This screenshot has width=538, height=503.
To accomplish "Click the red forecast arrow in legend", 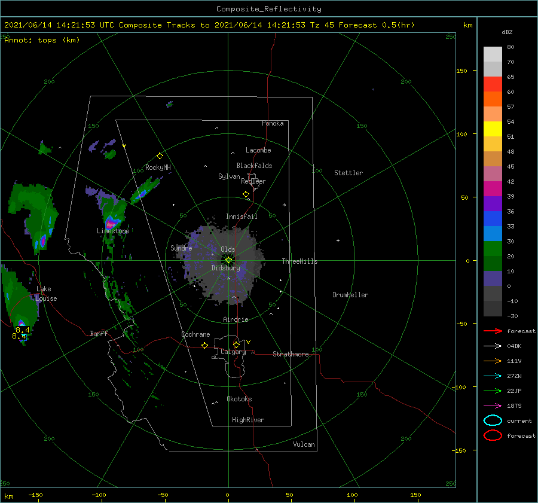I will (x=493, y=331).
